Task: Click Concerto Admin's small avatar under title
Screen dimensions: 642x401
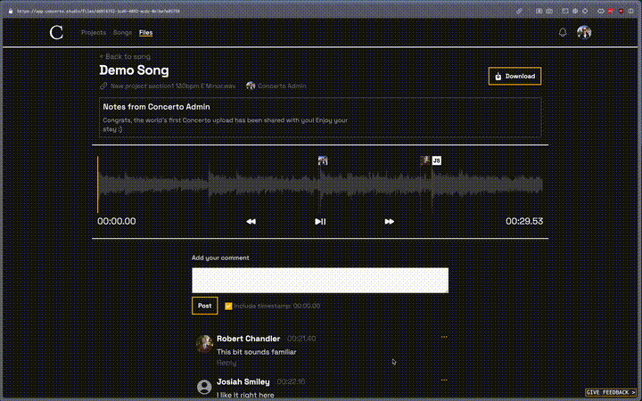Action: coord(251,86)
